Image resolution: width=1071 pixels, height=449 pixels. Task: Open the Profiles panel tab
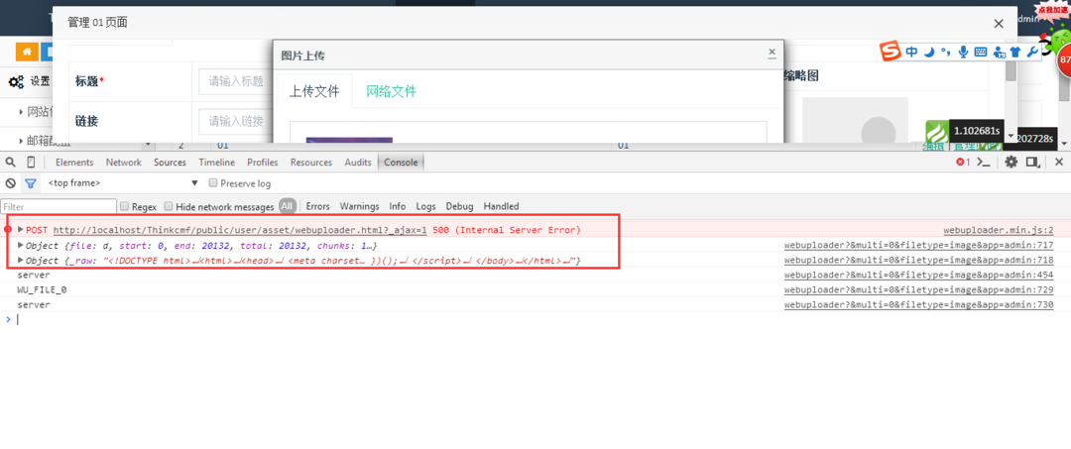(x=262, y=162)
